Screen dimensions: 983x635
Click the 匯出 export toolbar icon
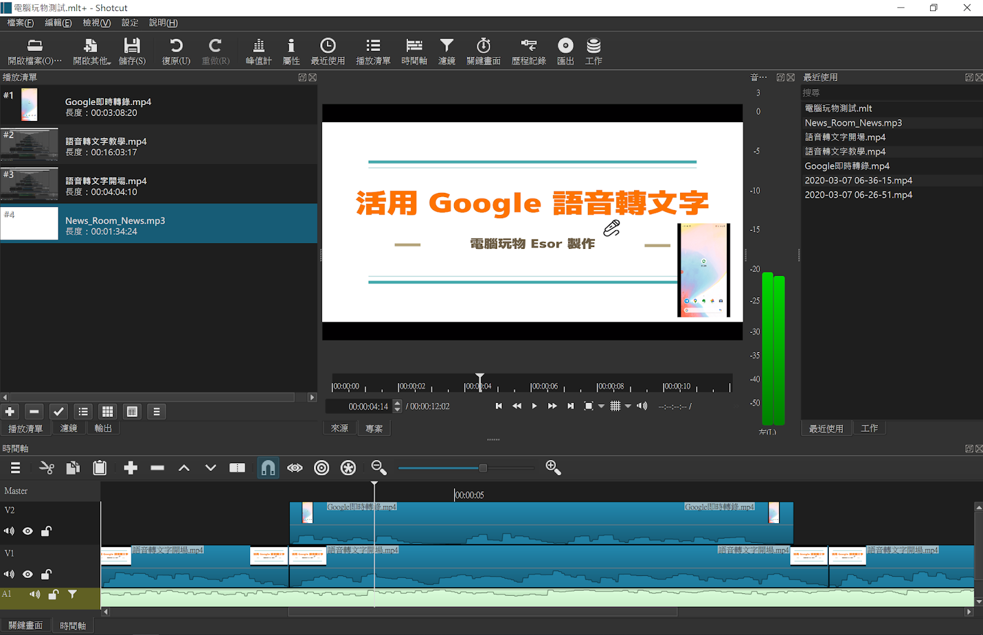[x=565, y=52]
